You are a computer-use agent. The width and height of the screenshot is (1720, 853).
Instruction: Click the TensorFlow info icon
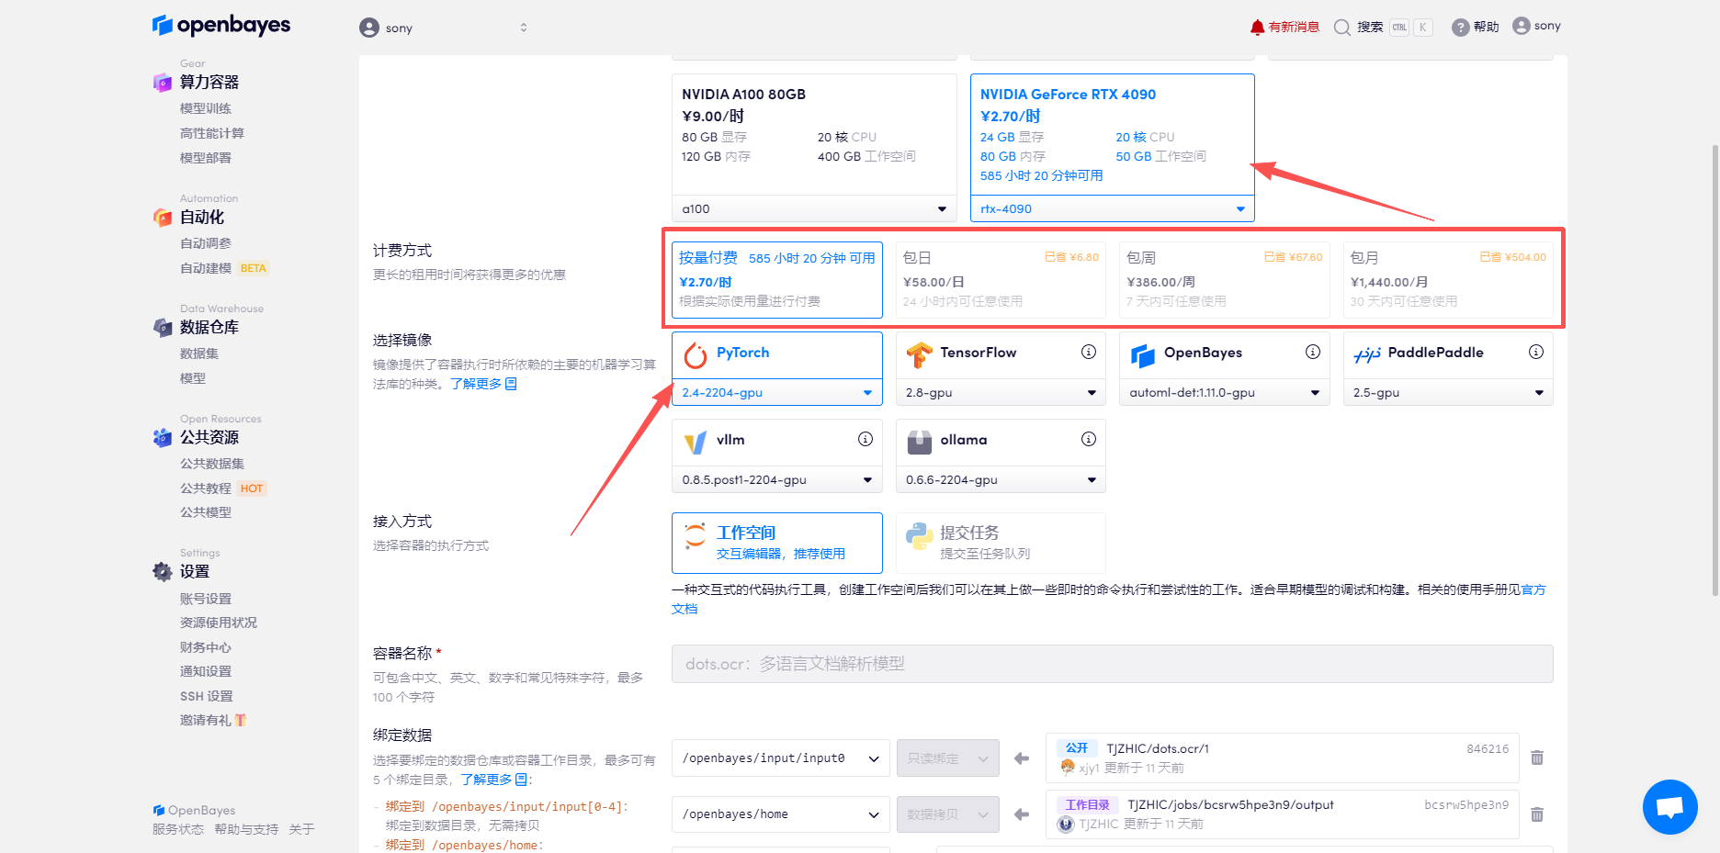click(1089, 352)
